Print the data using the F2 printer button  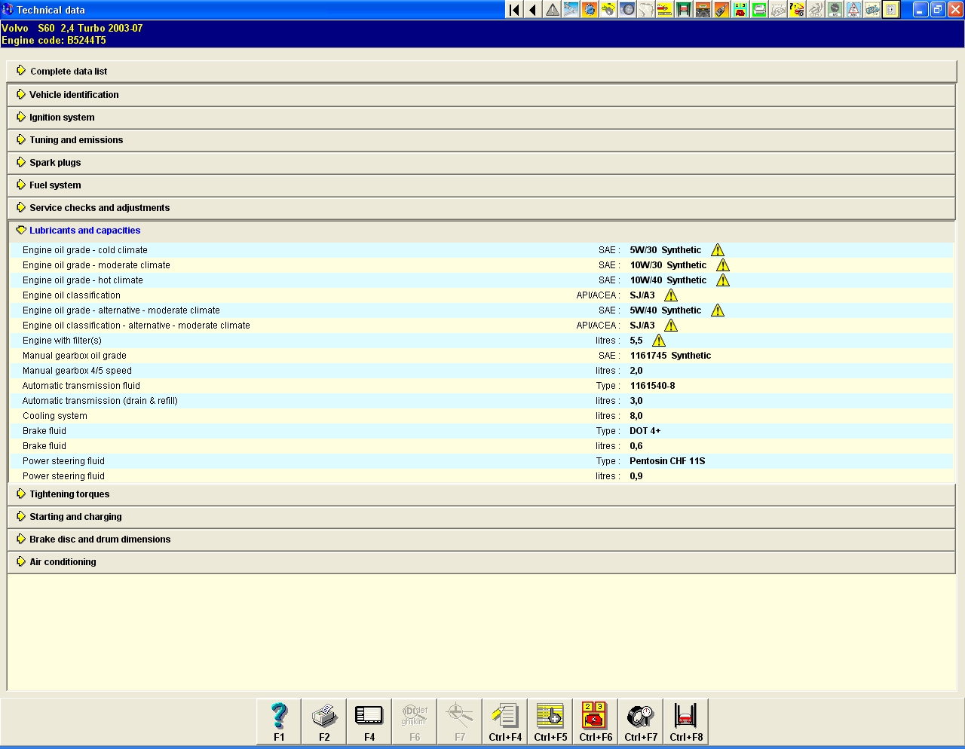pyautogui.click(x=324, y=721)
